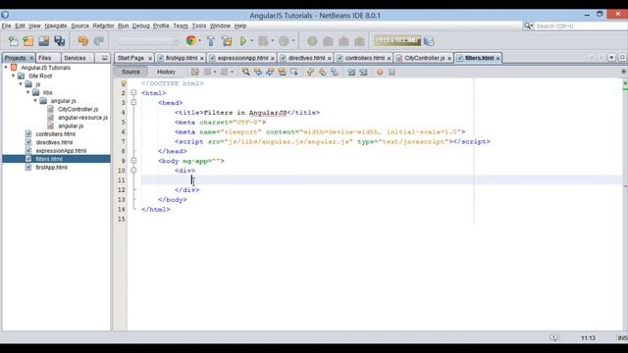This screenshot has width=628, height=353.
Task: Open the Refactor menu
Action: click(x=103, y=25)
